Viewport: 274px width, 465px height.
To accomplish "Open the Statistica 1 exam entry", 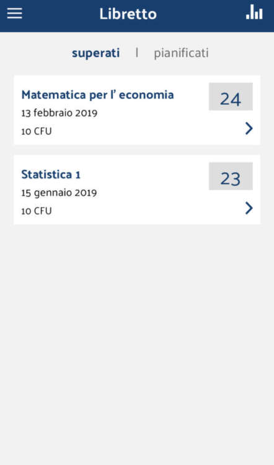I will coord(51,174).
